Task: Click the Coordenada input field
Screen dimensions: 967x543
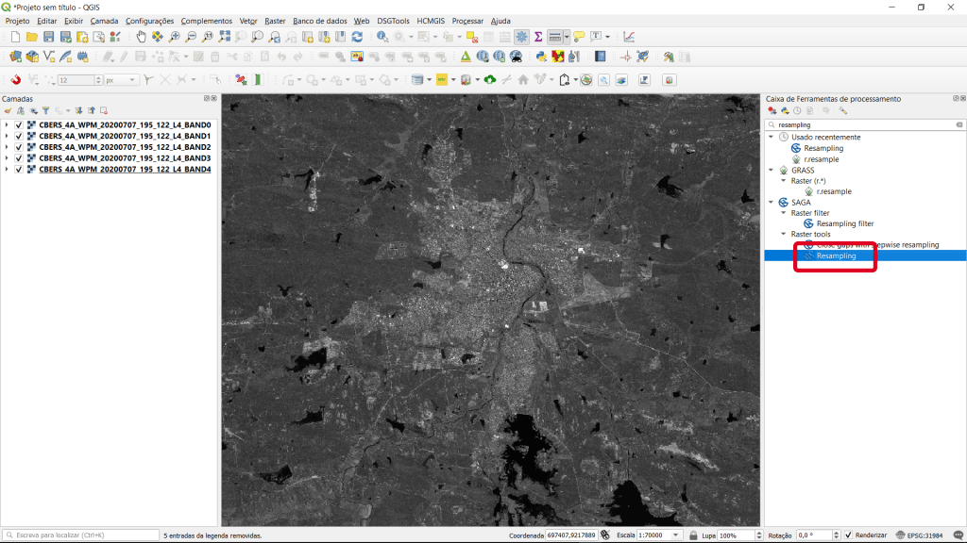Action: tap(571, 535)
